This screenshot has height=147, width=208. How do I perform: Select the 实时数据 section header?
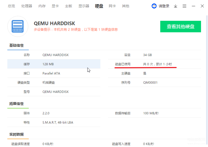point(17,134)
